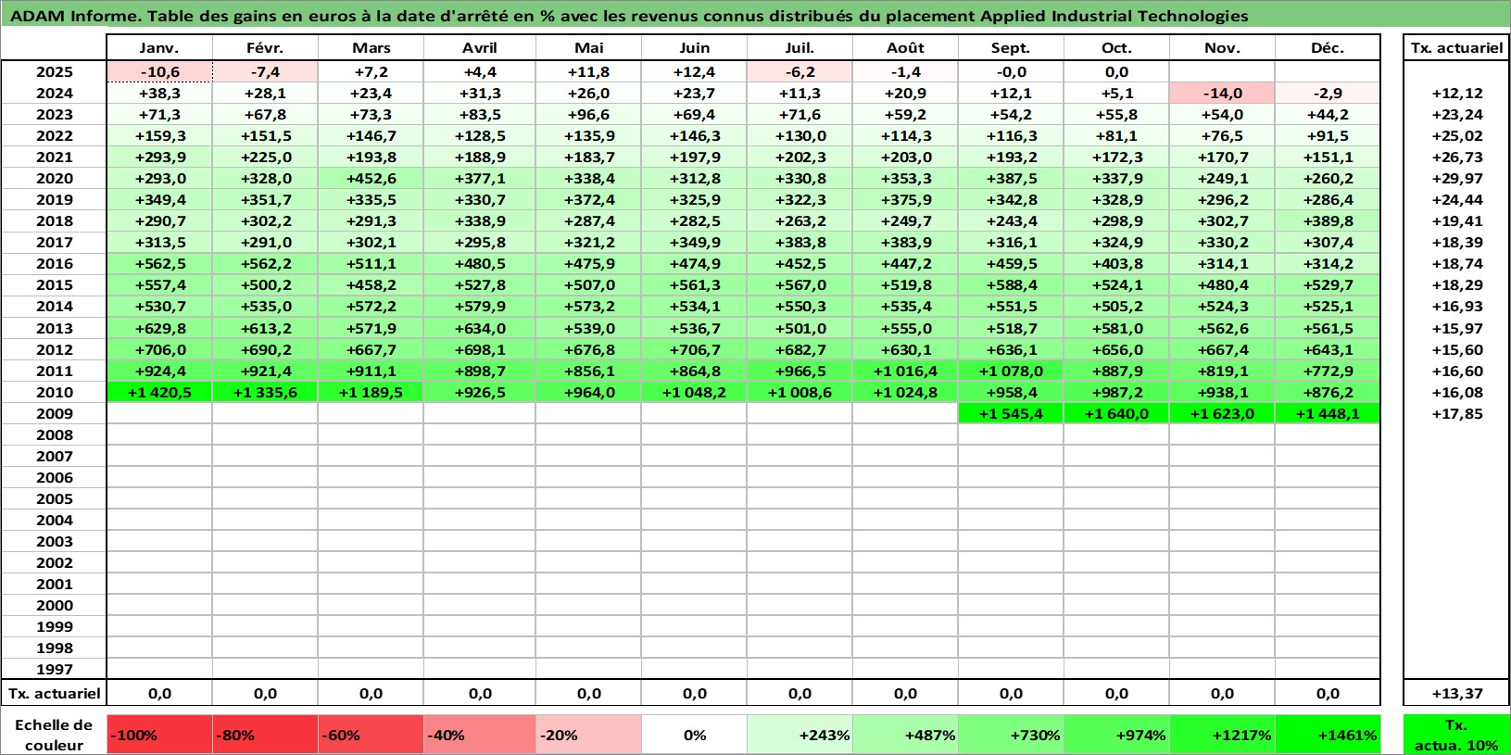Click the +1 335,6 cell in 2010
The height and width of the screenshot is (755, 1511).
(265, 392)
